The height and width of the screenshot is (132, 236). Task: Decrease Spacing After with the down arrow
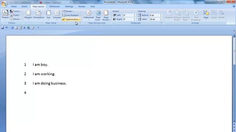click(161, 20)
